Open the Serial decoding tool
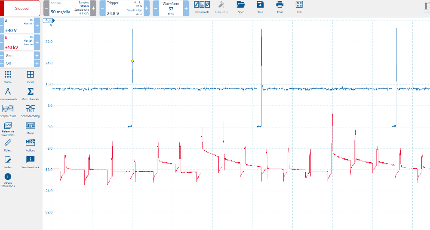Viewport: 430px width, 230px height. [31, 110]
